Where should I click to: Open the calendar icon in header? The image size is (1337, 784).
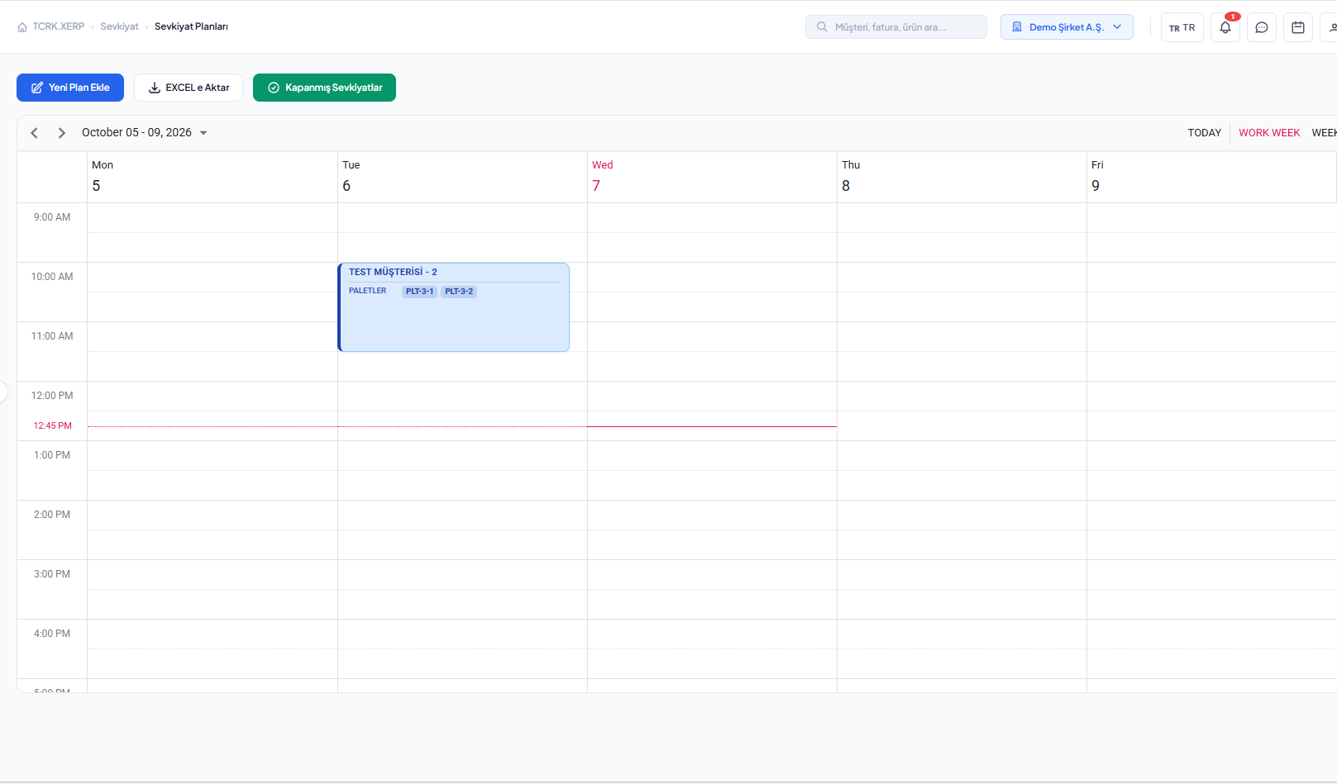tap(1298, 27)
